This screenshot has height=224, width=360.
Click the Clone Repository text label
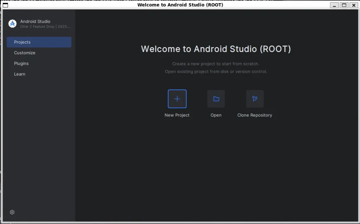click(x=254, y=115)
